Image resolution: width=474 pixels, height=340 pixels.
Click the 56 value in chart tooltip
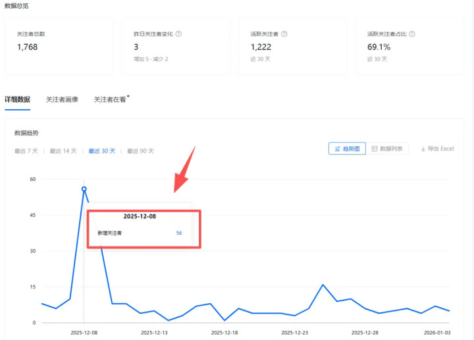[178, 233]
